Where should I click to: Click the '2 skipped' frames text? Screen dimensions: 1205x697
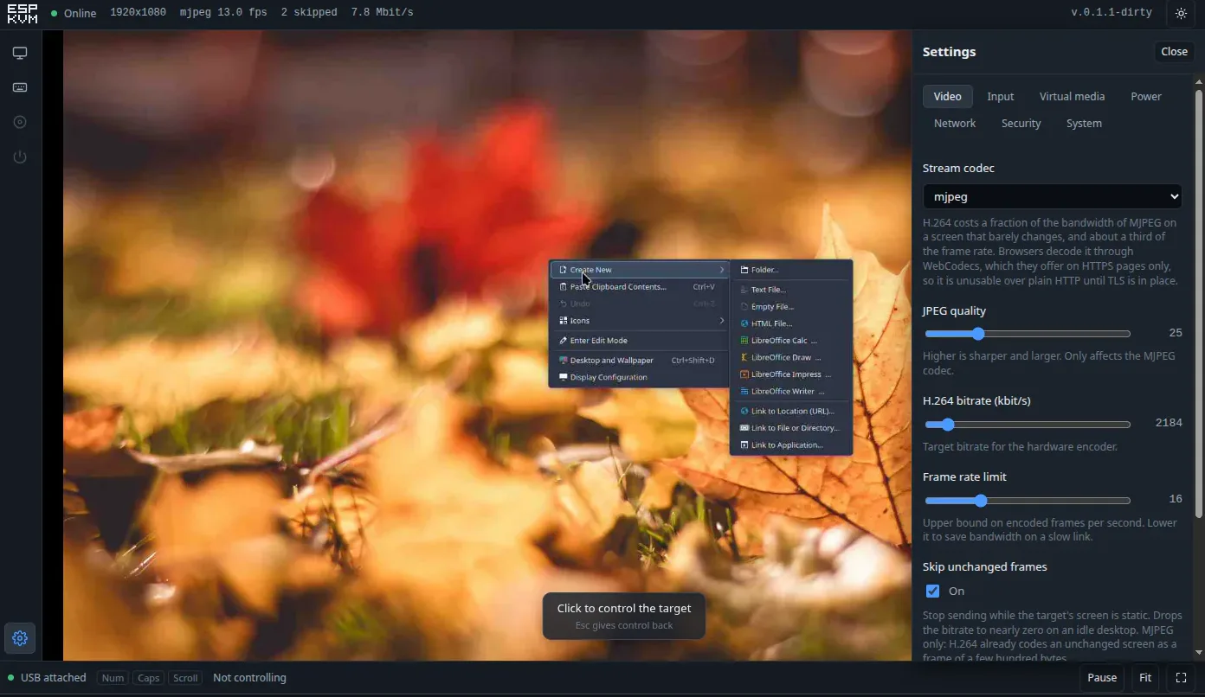pos(309,13)
